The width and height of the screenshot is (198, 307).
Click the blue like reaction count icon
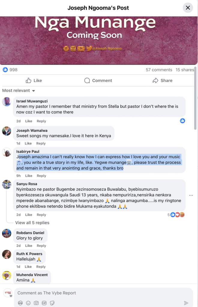coord(5,70)
